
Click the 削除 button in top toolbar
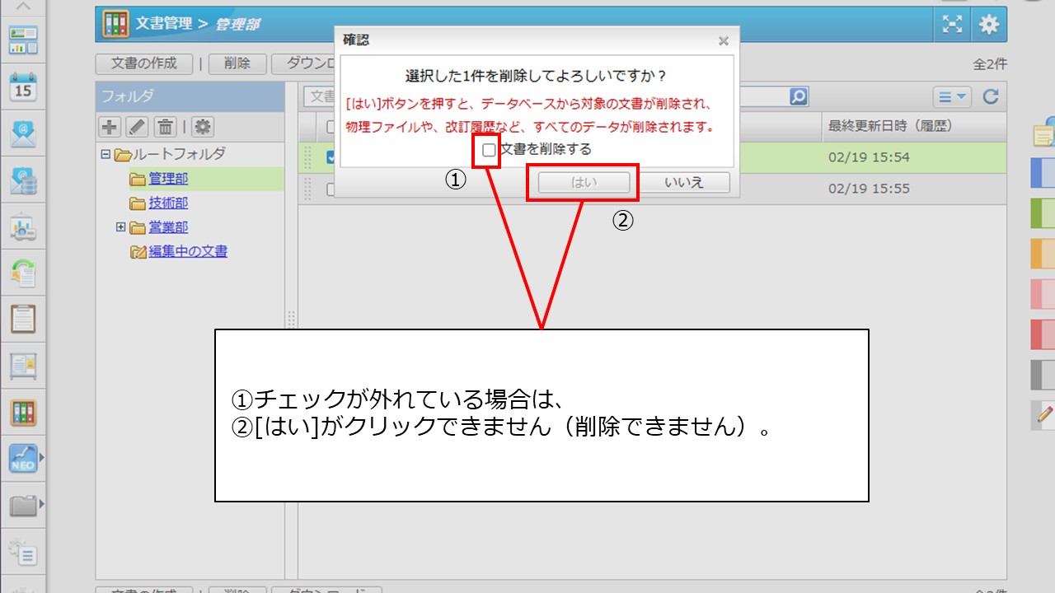237,64
